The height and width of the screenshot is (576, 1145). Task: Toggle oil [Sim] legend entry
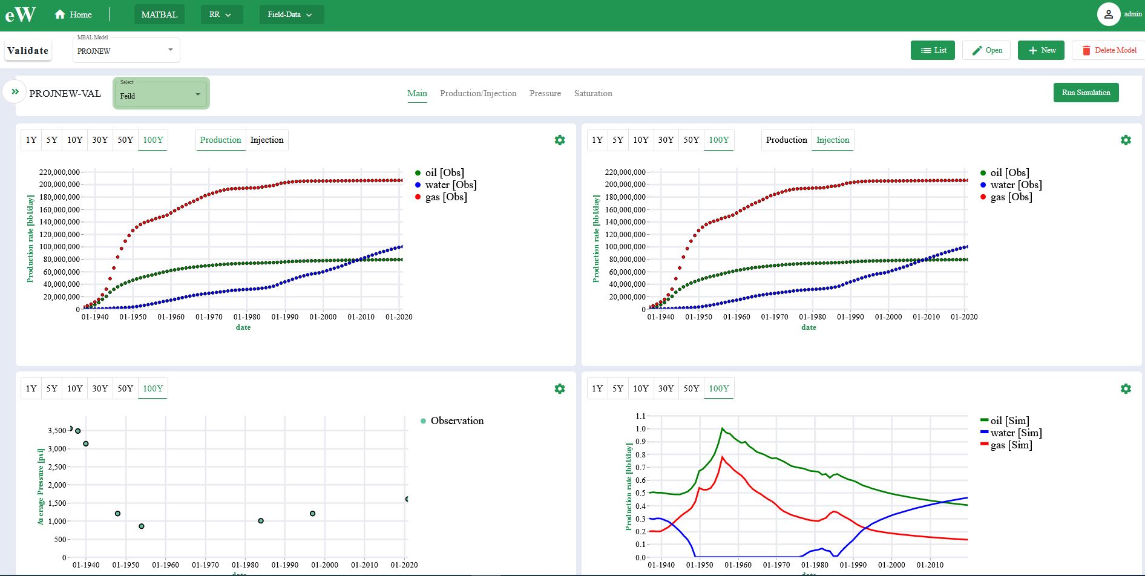pyautogui.click(x=1005, y=421)
